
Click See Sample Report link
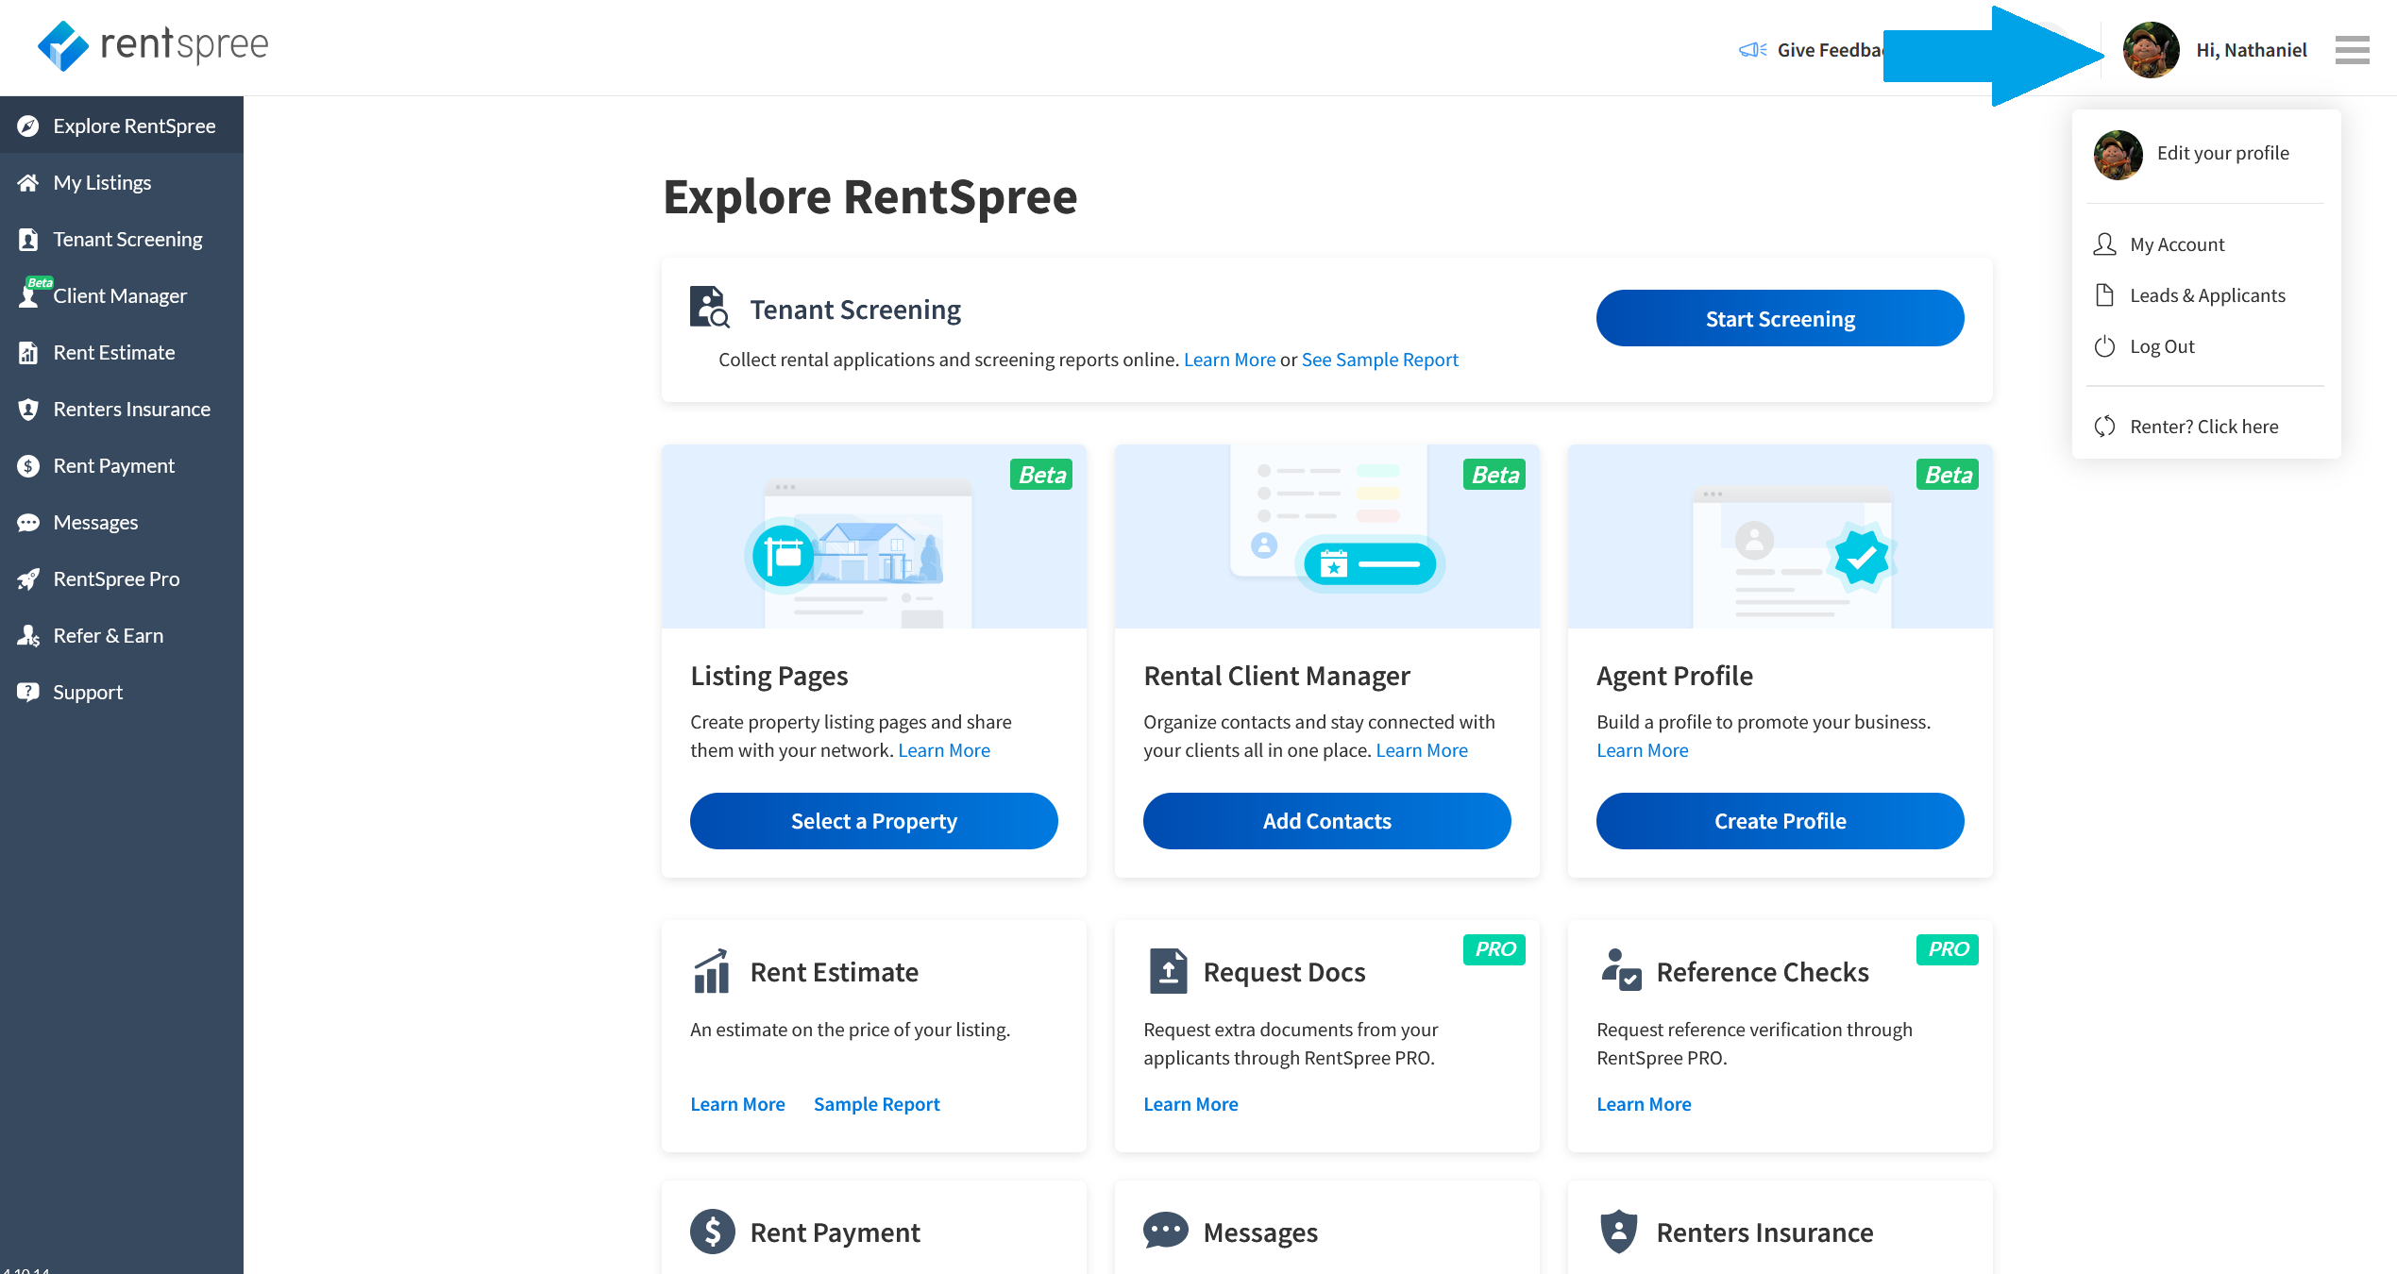(1379, 360)
